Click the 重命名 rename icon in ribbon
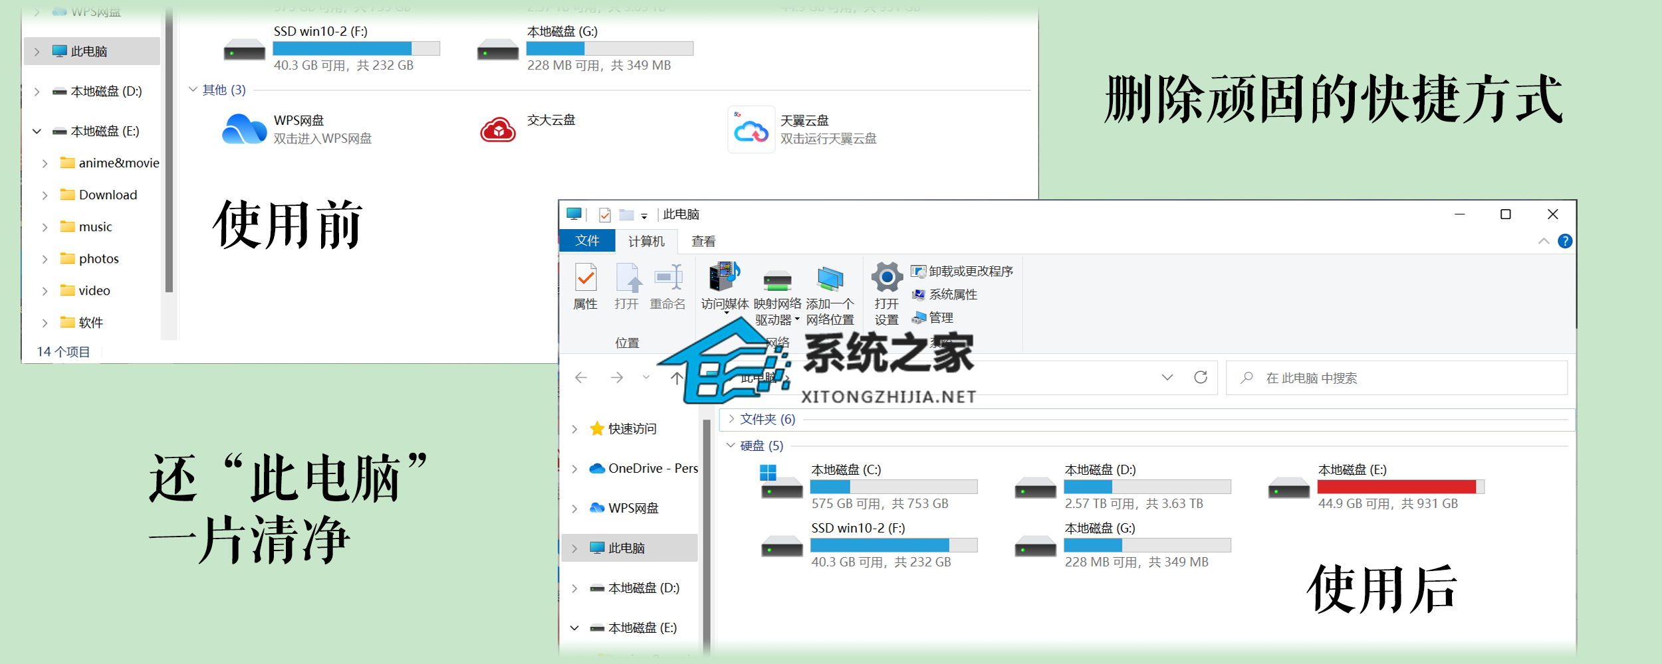1662x664 pixels. (x=668, y=278)
